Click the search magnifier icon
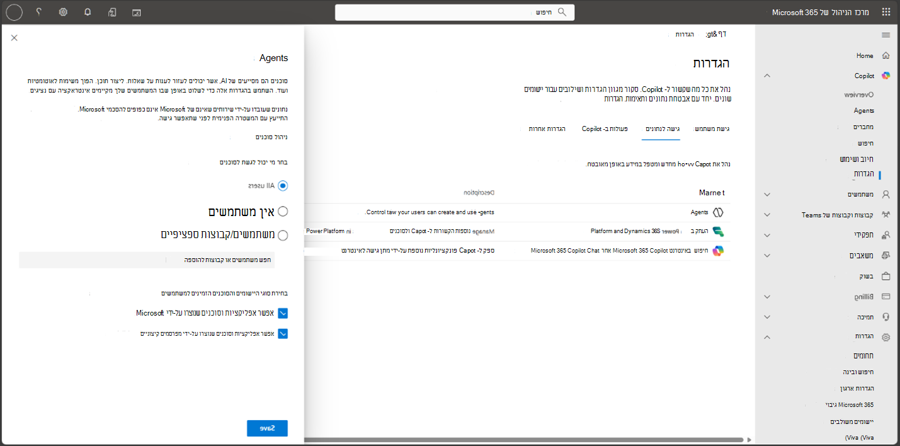This screenshot has height=446, width=900. point(562,12)
